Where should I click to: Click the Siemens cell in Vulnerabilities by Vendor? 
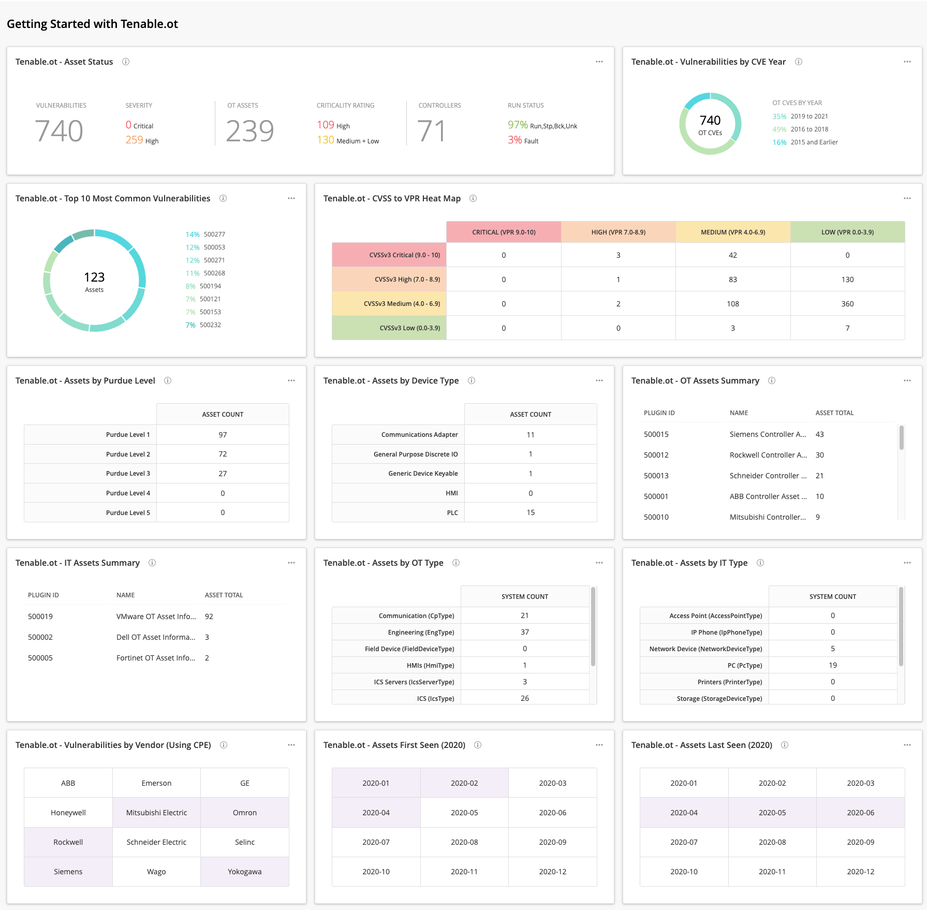click(68, 871)
